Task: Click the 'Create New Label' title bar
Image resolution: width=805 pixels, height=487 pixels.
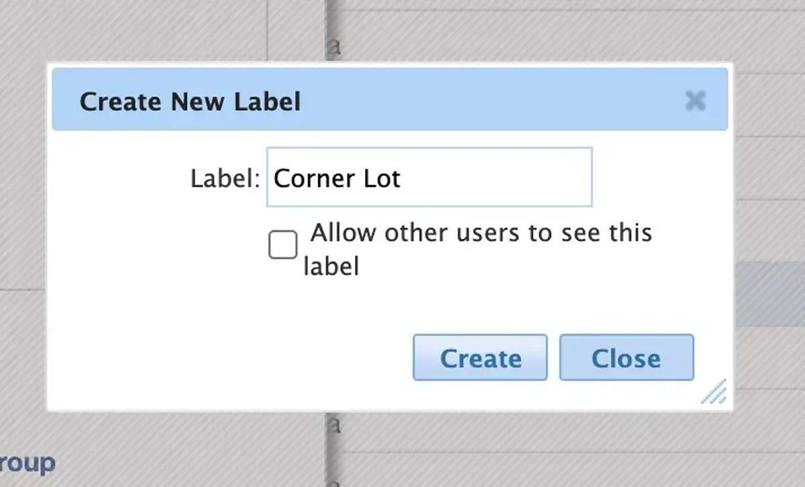Action: coord(390,99)
